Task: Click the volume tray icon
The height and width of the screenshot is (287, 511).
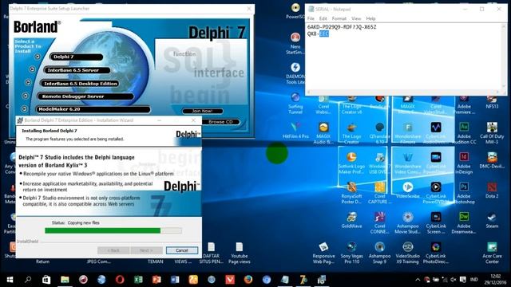Action: (x=454, y=280)
